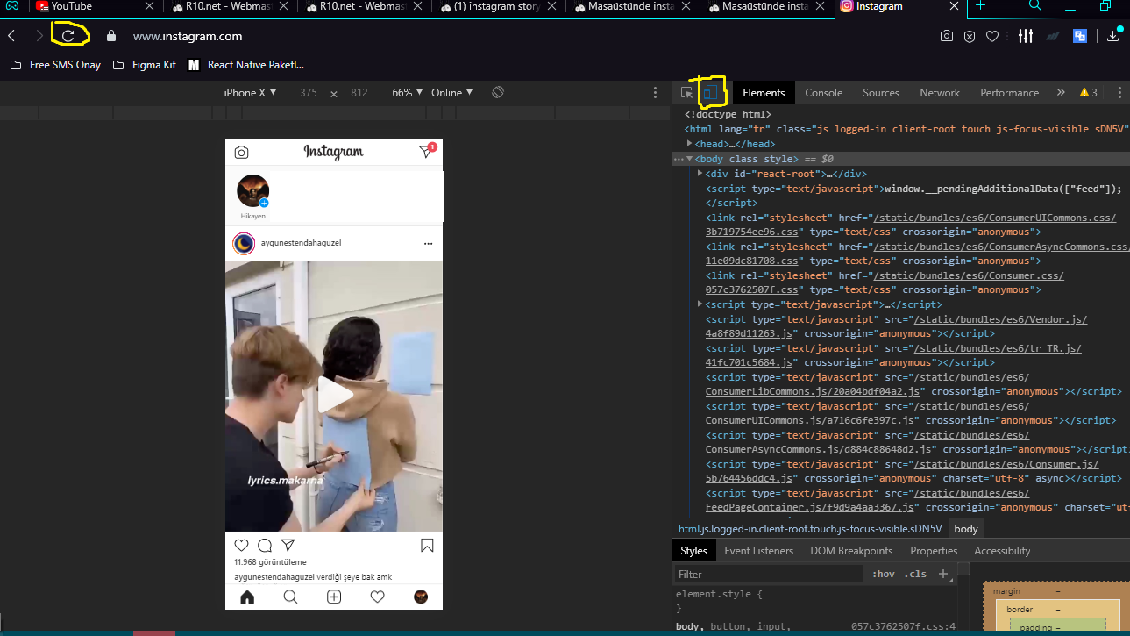The width and height of the screenshot is (1130, 636).
Task: Open the Properties pane
Action: click(x=934, y=551)
